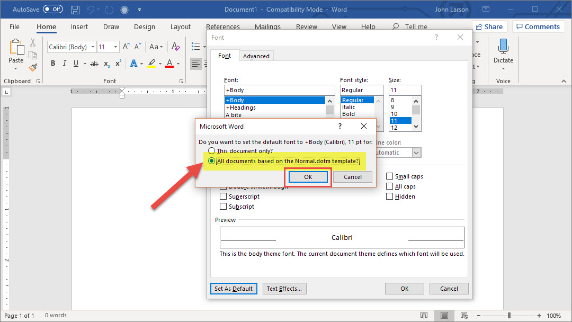Click the strikethrough text icon
Viewport: 572px width, 322px height.
click(x=94, y=64)
